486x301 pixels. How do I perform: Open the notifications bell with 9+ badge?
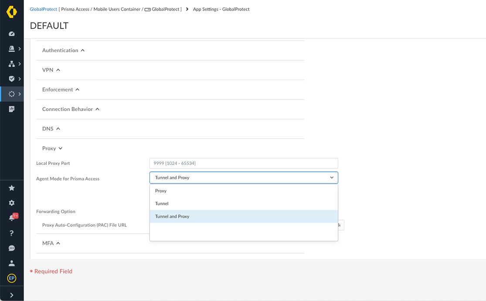[12, 217]
